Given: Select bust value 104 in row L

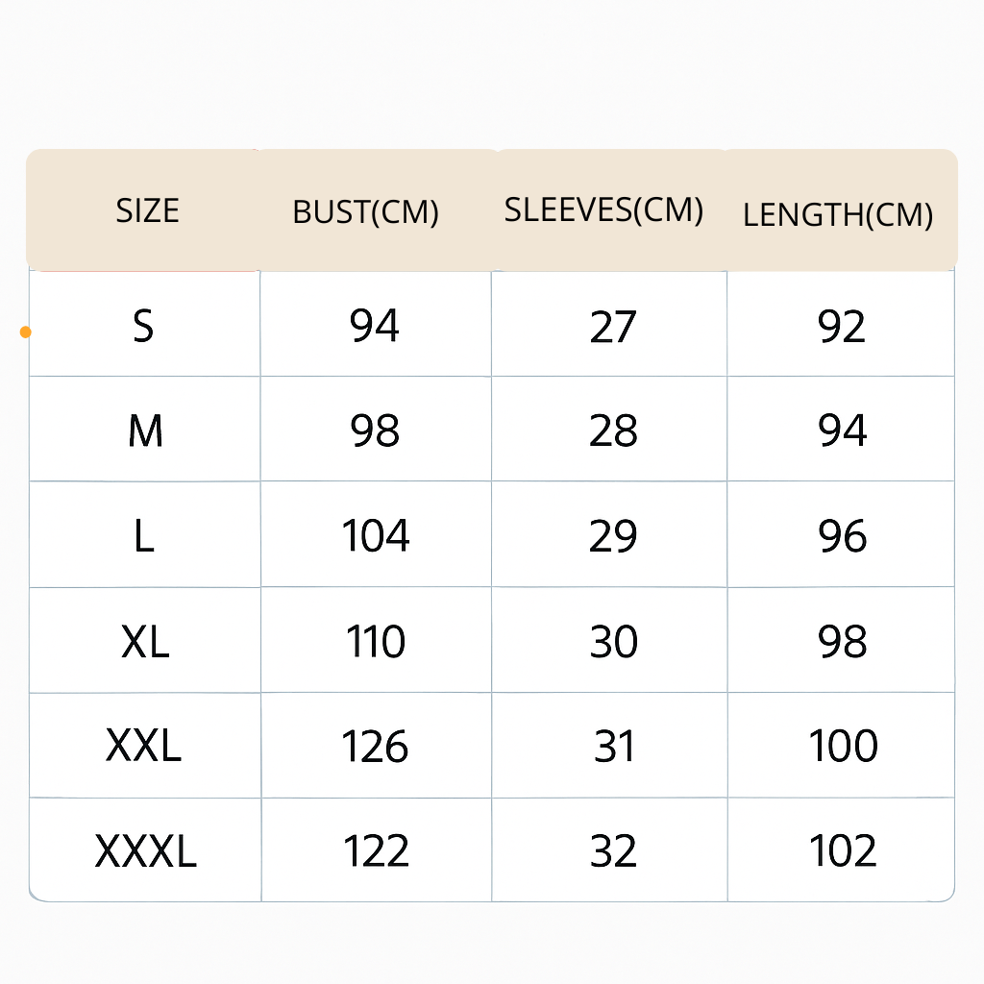Looking at the screenshot, I should tap(376, 536).
